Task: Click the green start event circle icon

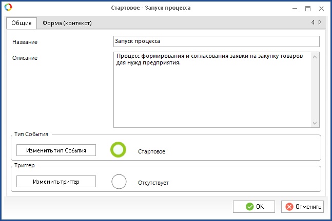Action: pos(119,150)
